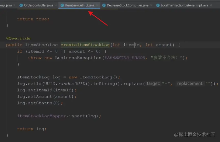Open the DecreaseStockConsumer.java tab

(x=127, y=5)
